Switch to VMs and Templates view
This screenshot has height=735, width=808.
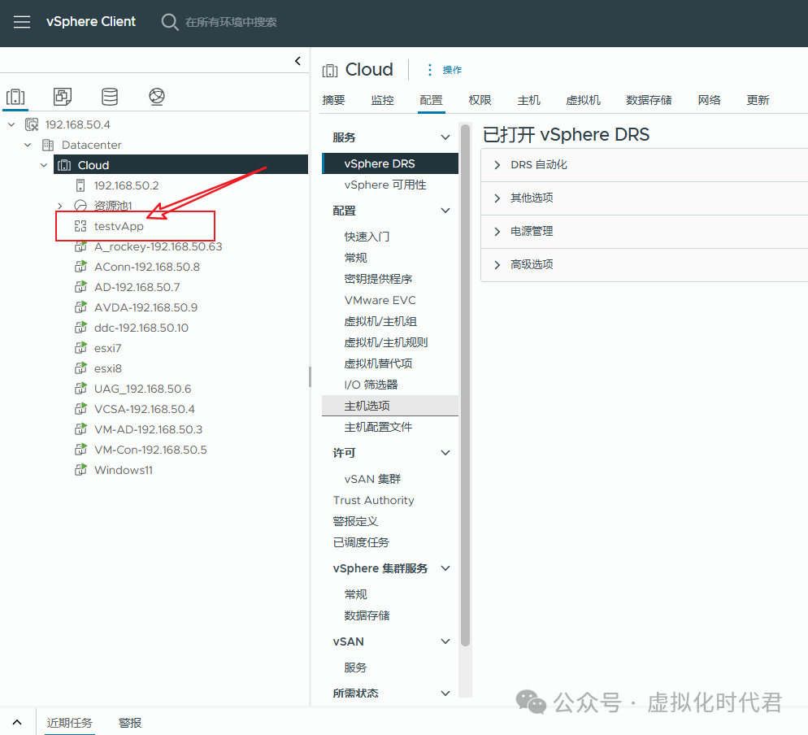click(x=63, y=97)
